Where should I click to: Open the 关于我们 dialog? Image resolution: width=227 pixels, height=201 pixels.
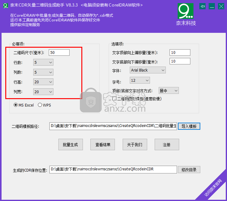135,145
